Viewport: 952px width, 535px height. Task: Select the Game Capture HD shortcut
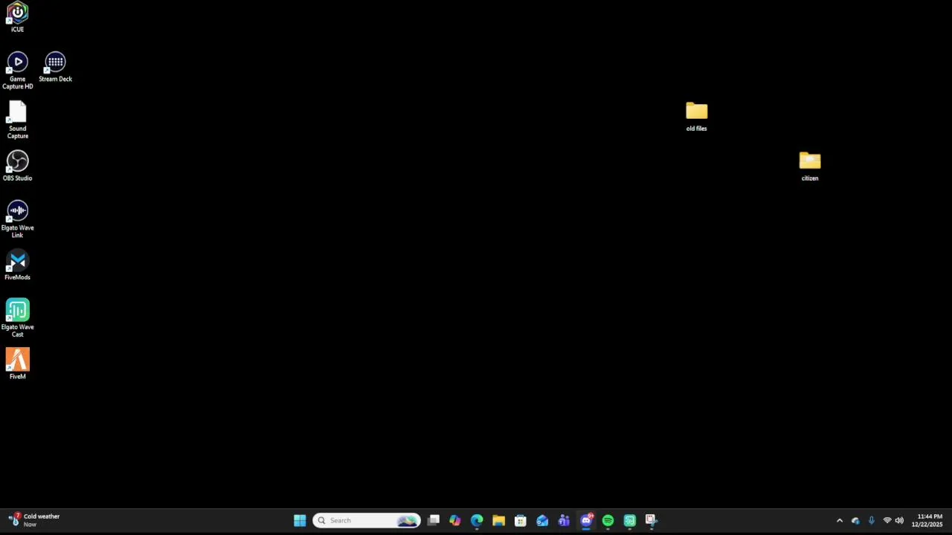coord(17,71)
